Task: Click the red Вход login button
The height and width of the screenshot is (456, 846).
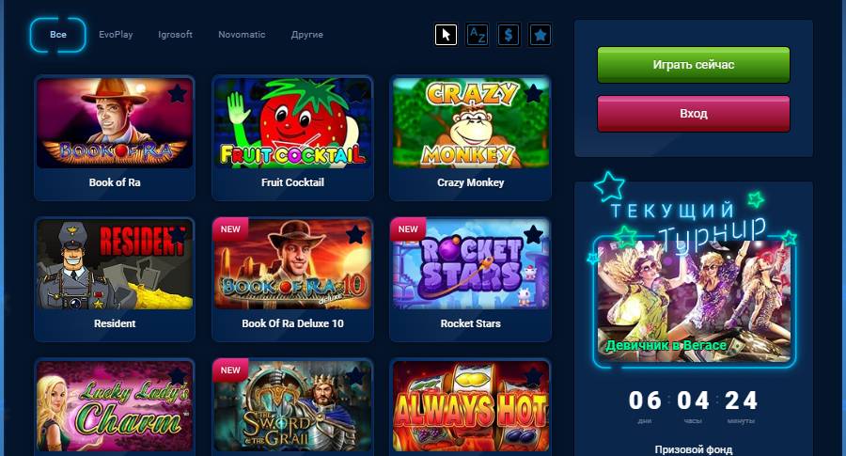Action: click(694, 114)
